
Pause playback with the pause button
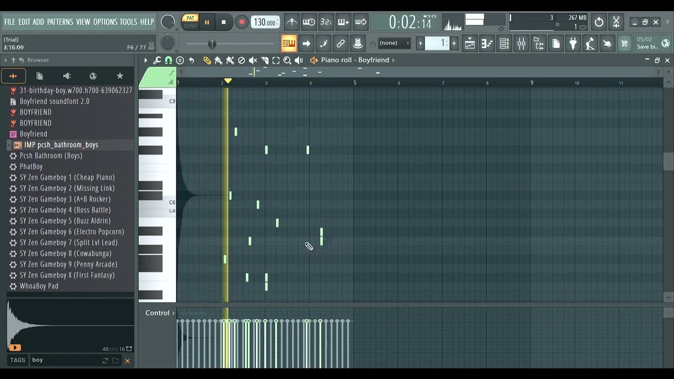(207, 22)
